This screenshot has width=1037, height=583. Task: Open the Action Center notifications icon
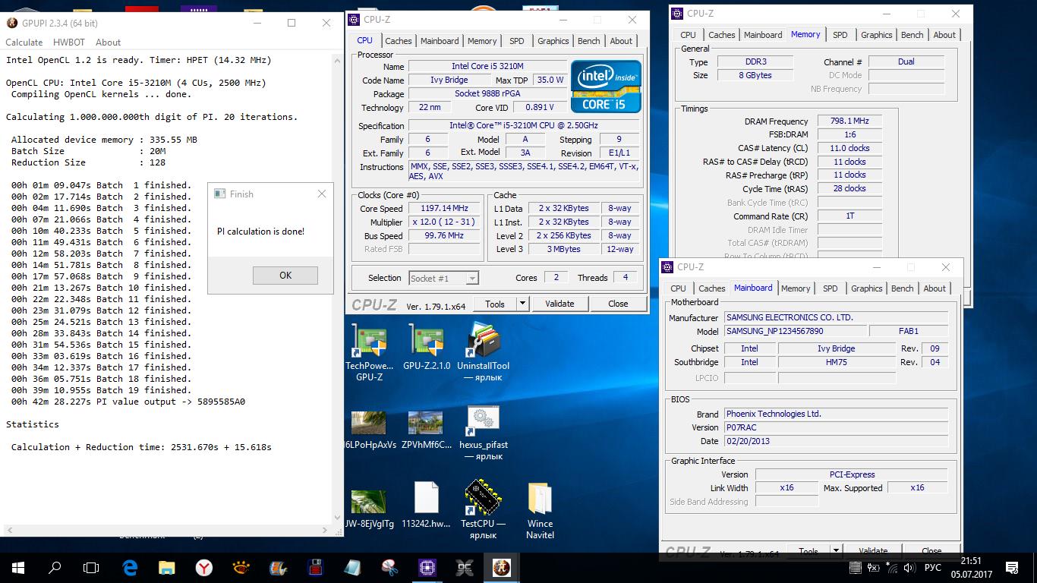pos(1012,568)
